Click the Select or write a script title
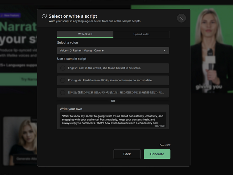This screenshot has width=233, height=175. (x=73, y=16)
